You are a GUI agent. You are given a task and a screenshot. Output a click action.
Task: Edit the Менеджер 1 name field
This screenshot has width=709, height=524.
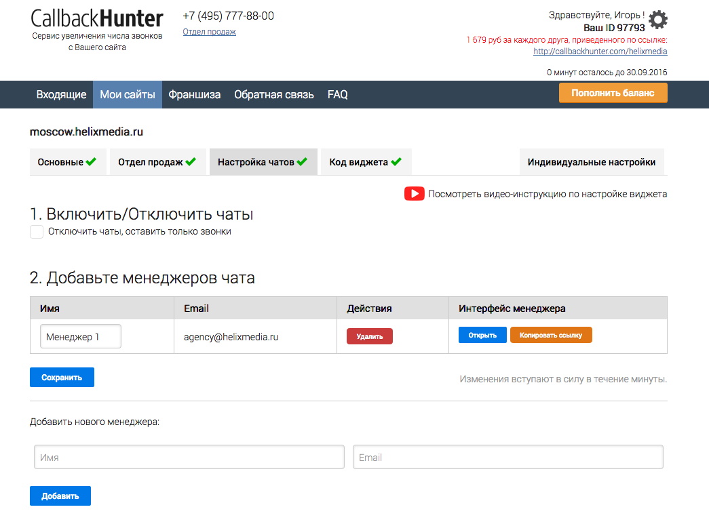81,336
